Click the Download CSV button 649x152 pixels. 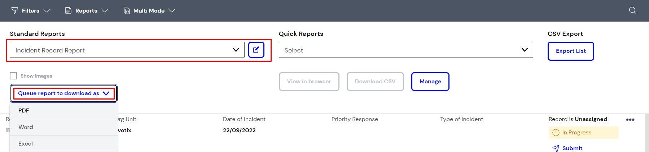coord(375,82)
